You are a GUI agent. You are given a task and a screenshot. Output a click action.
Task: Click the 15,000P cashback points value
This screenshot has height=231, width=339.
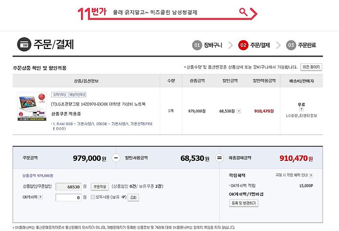(306, 186)
